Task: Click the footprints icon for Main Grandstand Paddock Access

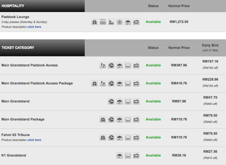Action: [x=103, y=65]
